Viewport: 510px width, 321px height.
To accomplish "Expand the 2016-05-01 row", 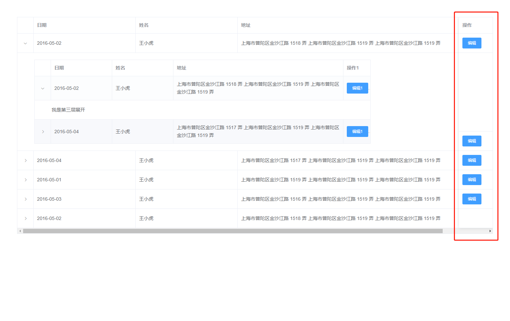I will (25, 179).
